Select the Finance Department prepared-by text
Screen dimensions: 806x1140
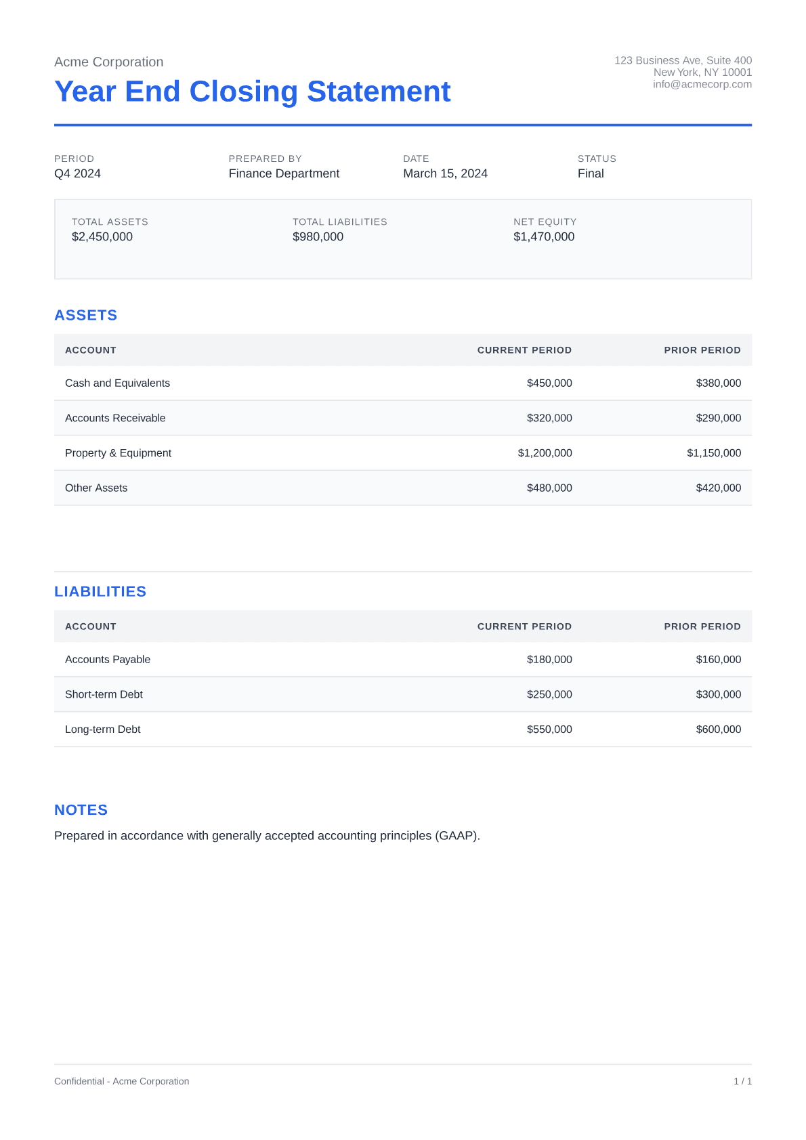click(284, 173)
